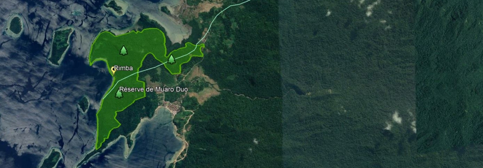The height and width of the screenshot is (168, 483).
Task: Select the tree icon below Réserve de Muaro Duo
Action: (119, 94)
